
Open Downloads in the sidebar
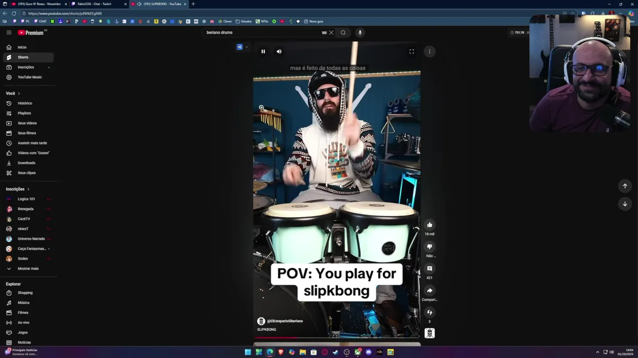click(x=28, y=163)
